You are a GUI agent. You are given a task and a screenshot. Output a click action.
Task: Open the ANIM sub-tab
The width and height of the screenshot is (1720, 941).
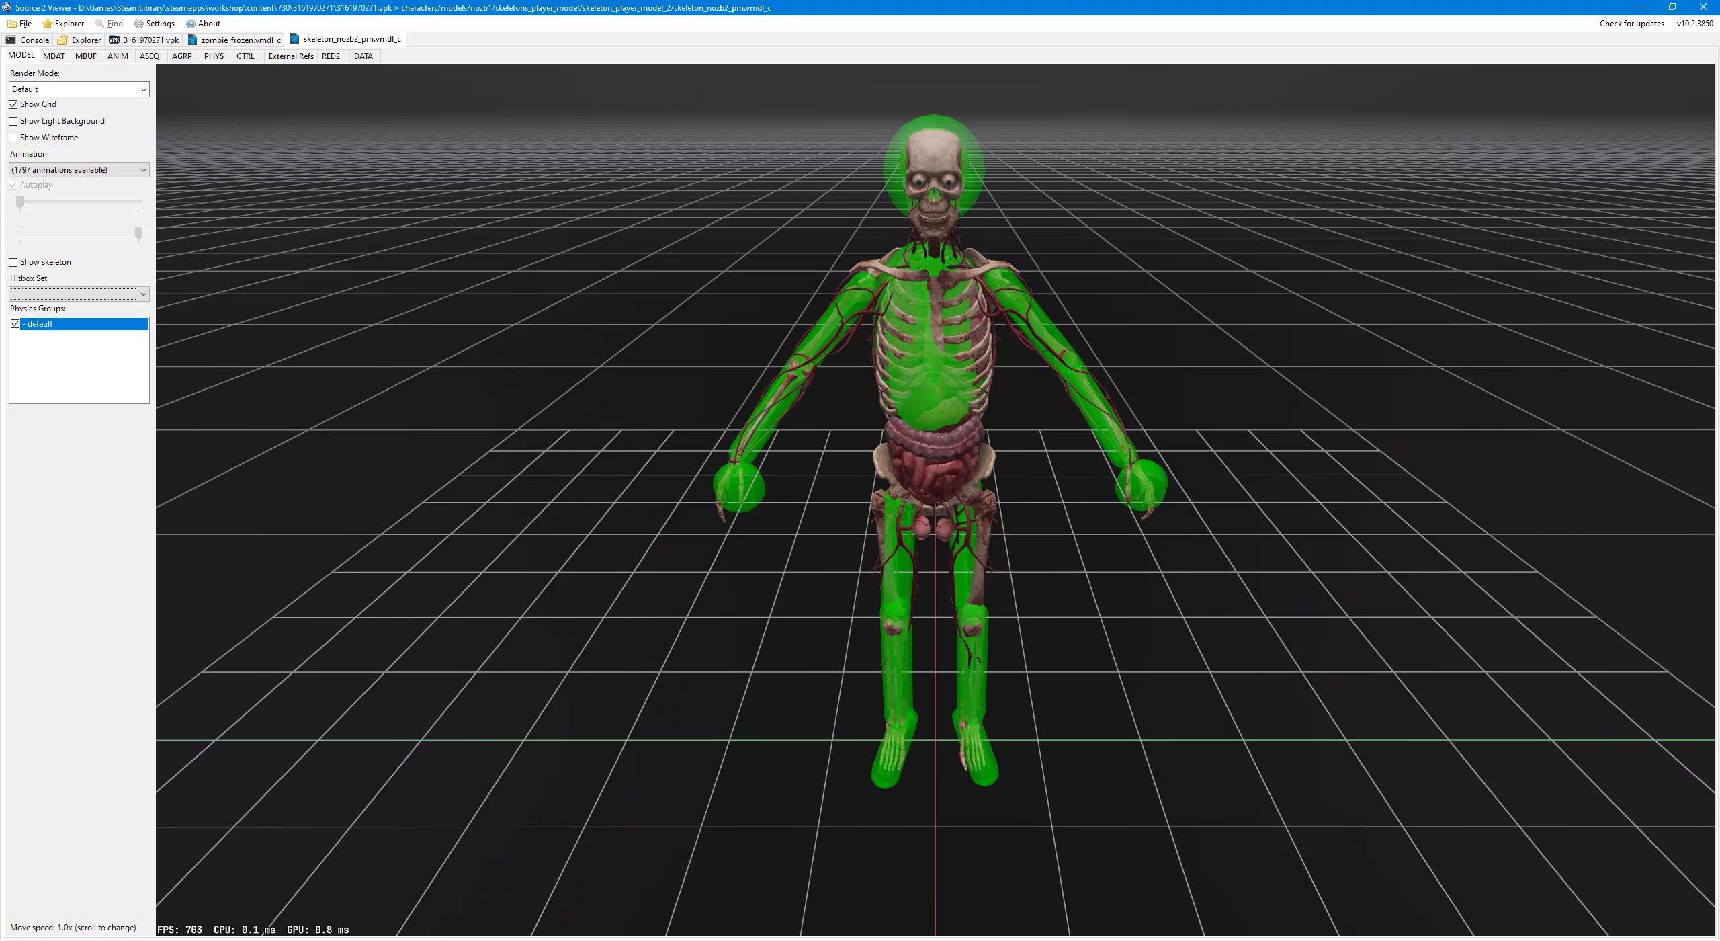pyautogui.click(x=118, y=56)
